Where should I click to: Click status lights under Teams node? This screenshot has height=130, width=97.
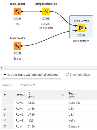pyautogui.click(x=17, y=53)
